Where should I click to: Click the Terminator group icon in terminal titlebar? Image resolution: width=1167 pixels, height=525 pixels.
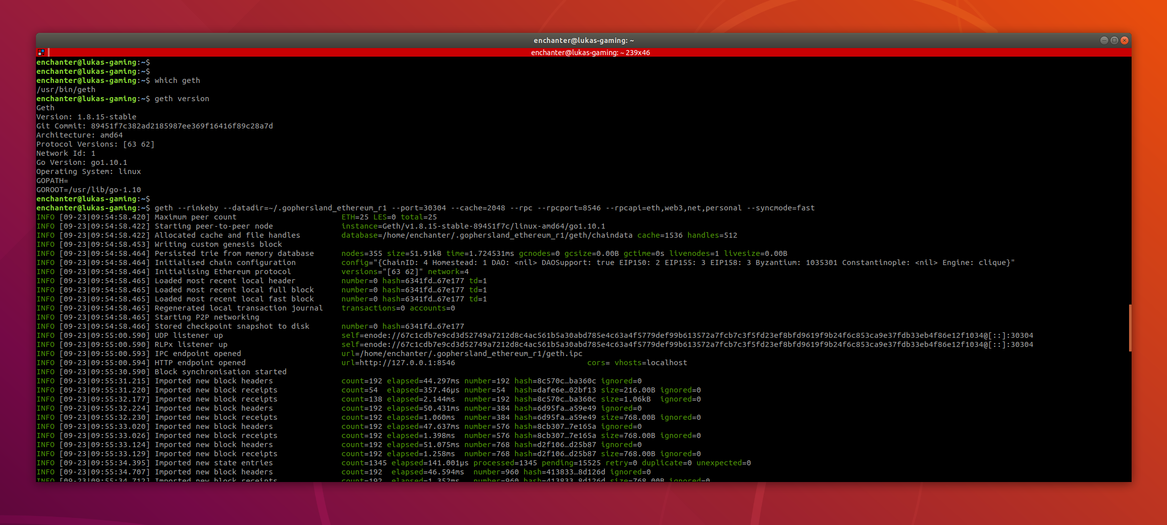click(41, 52)
